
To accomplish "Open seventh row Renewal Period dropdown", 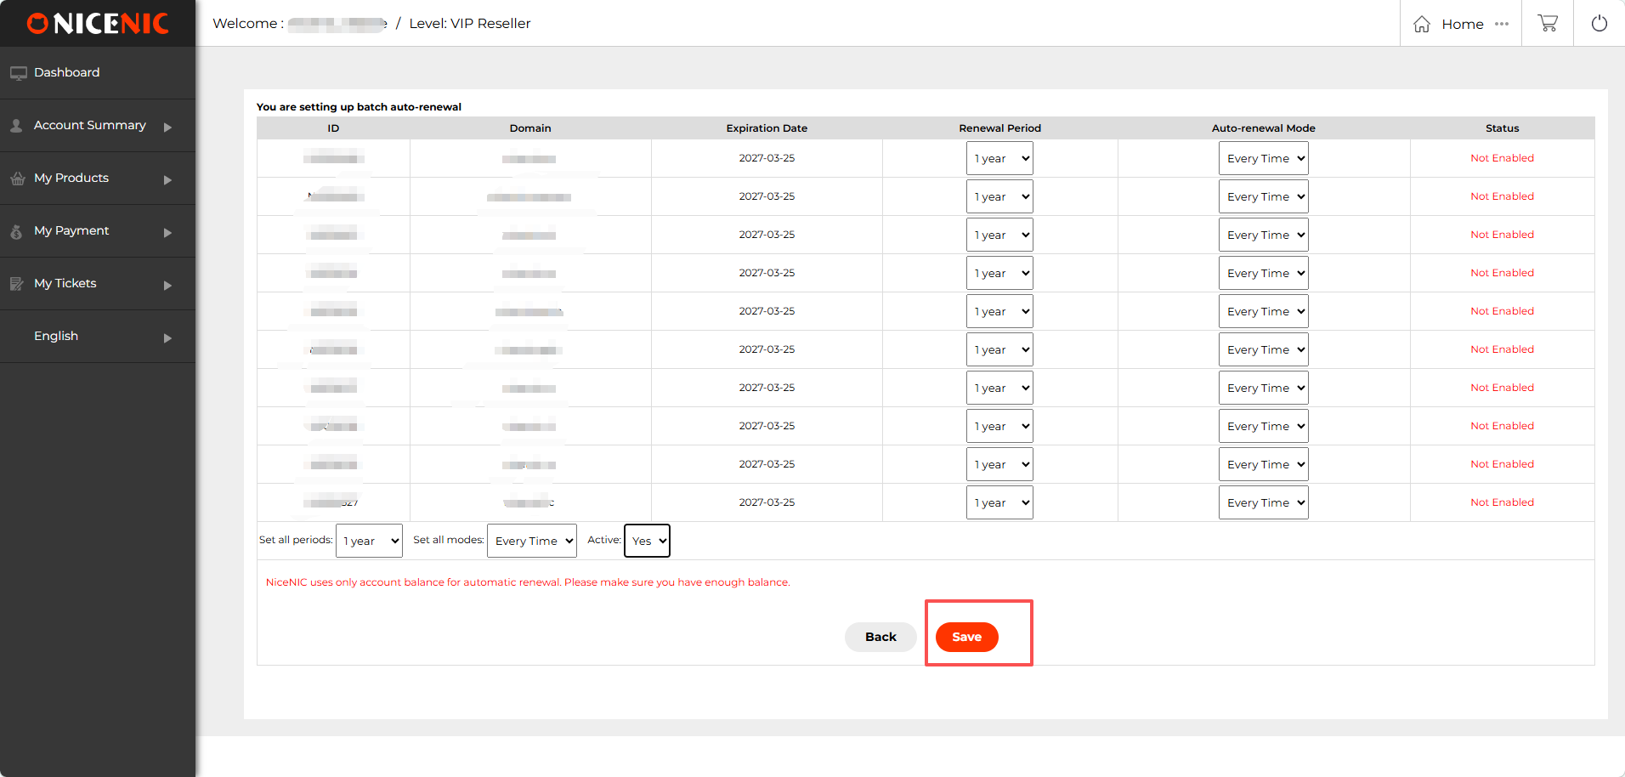I will click(999, 388).
